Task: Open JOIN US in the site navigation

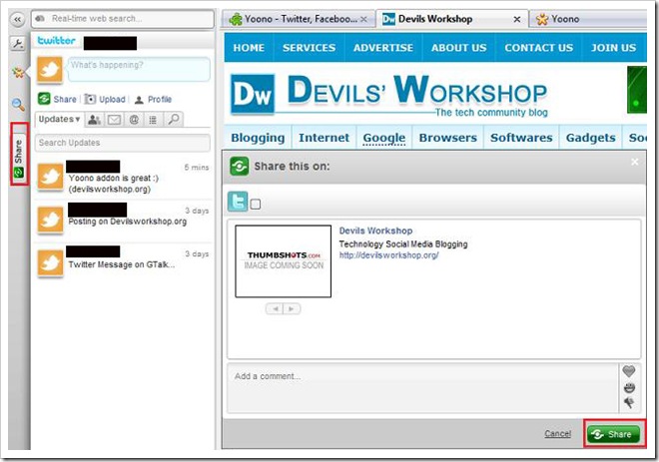Action: tap(614, 48)
